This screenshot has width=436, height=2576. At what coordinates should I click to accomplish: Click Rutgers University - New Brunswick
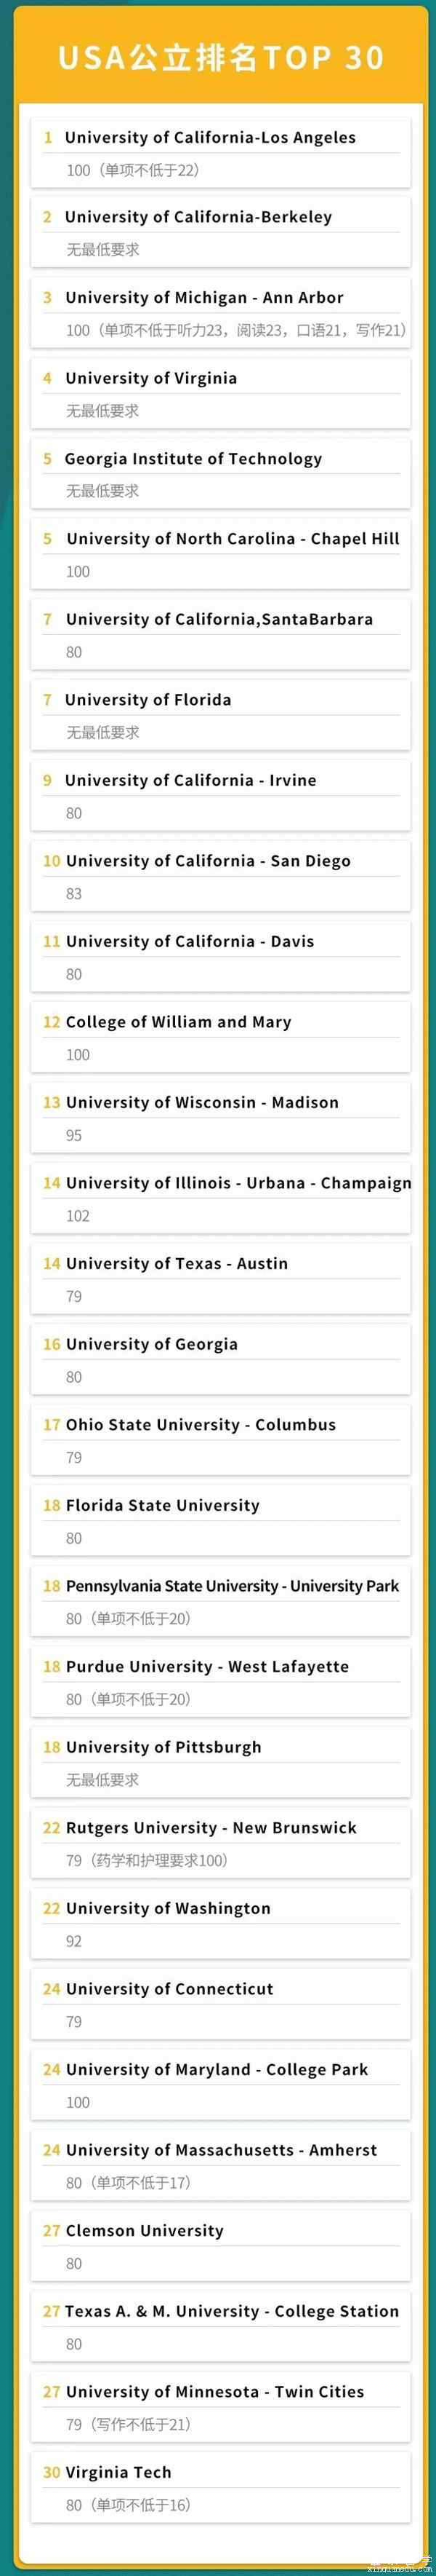[x=211, y=1827]
